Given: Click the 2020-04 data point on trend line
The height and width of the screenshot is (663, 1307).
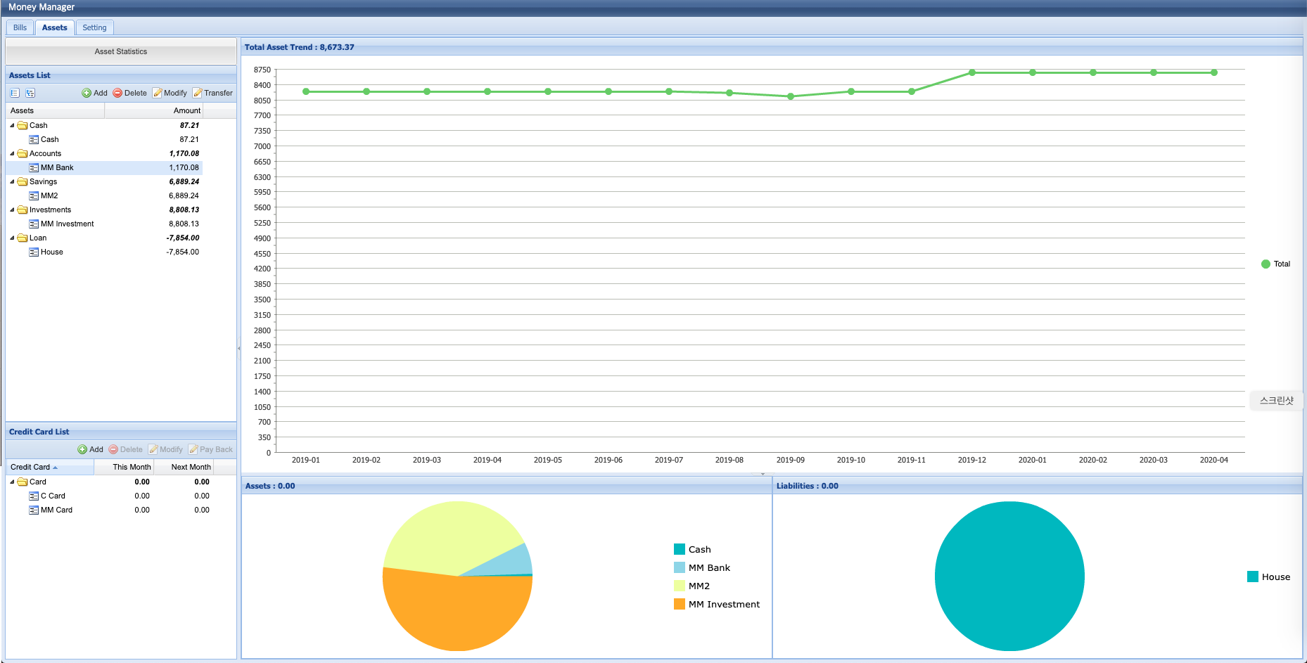Looking at the screenshot, I should (x=1214, y=72).
